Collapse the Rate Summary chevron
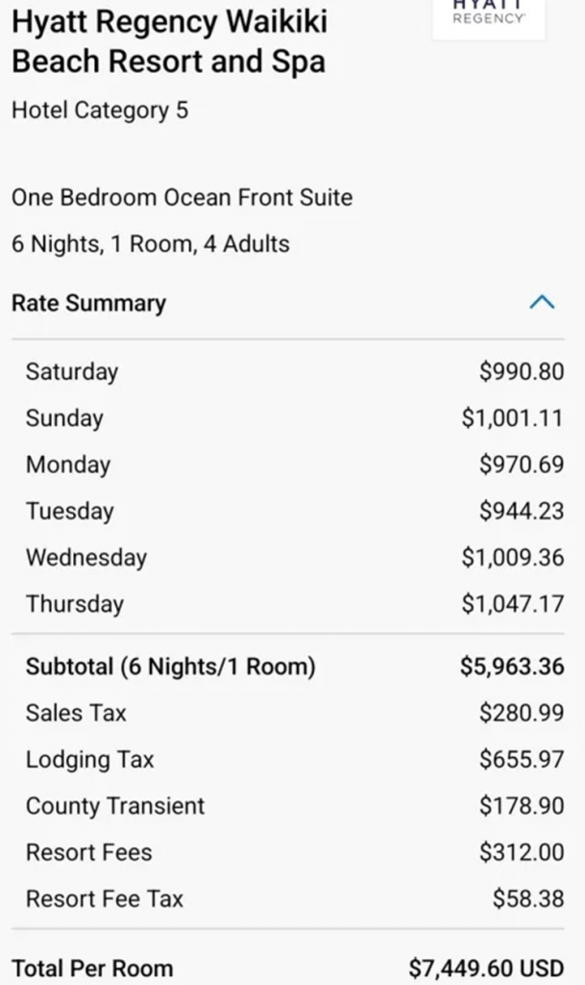The width and height of the screenshot is (585, 985). point(542,303)
